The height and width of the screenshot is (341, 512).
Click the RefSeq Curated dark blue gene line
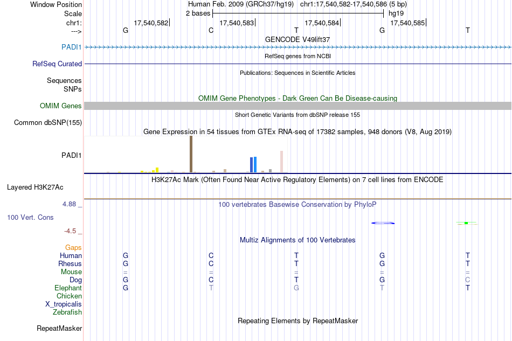298,64
